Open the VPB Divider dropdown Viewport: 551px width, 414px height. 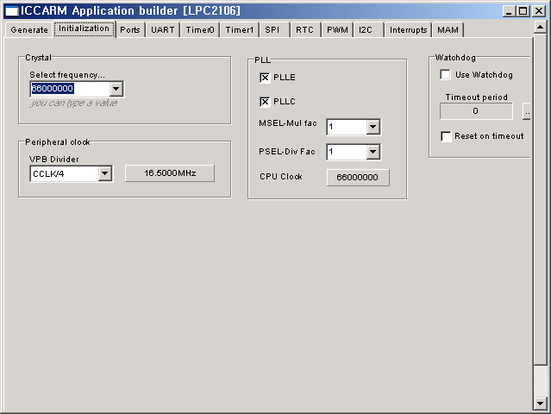tap(104, 173)
